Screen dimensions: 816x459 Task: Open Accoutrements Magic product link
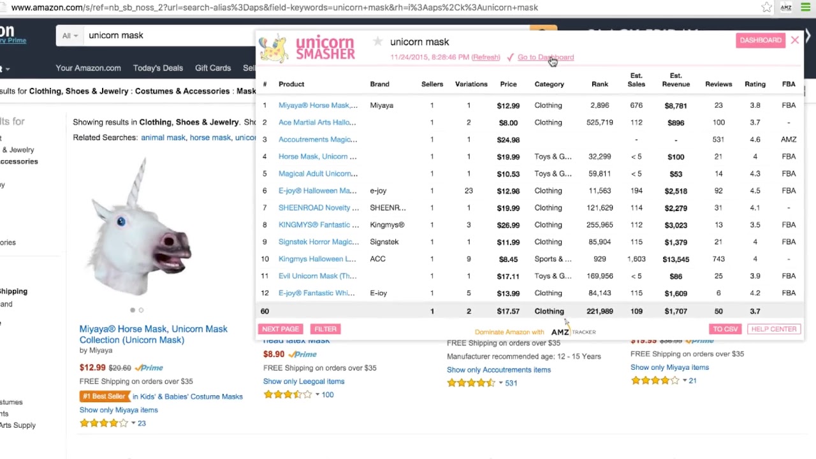click(317, 140)
